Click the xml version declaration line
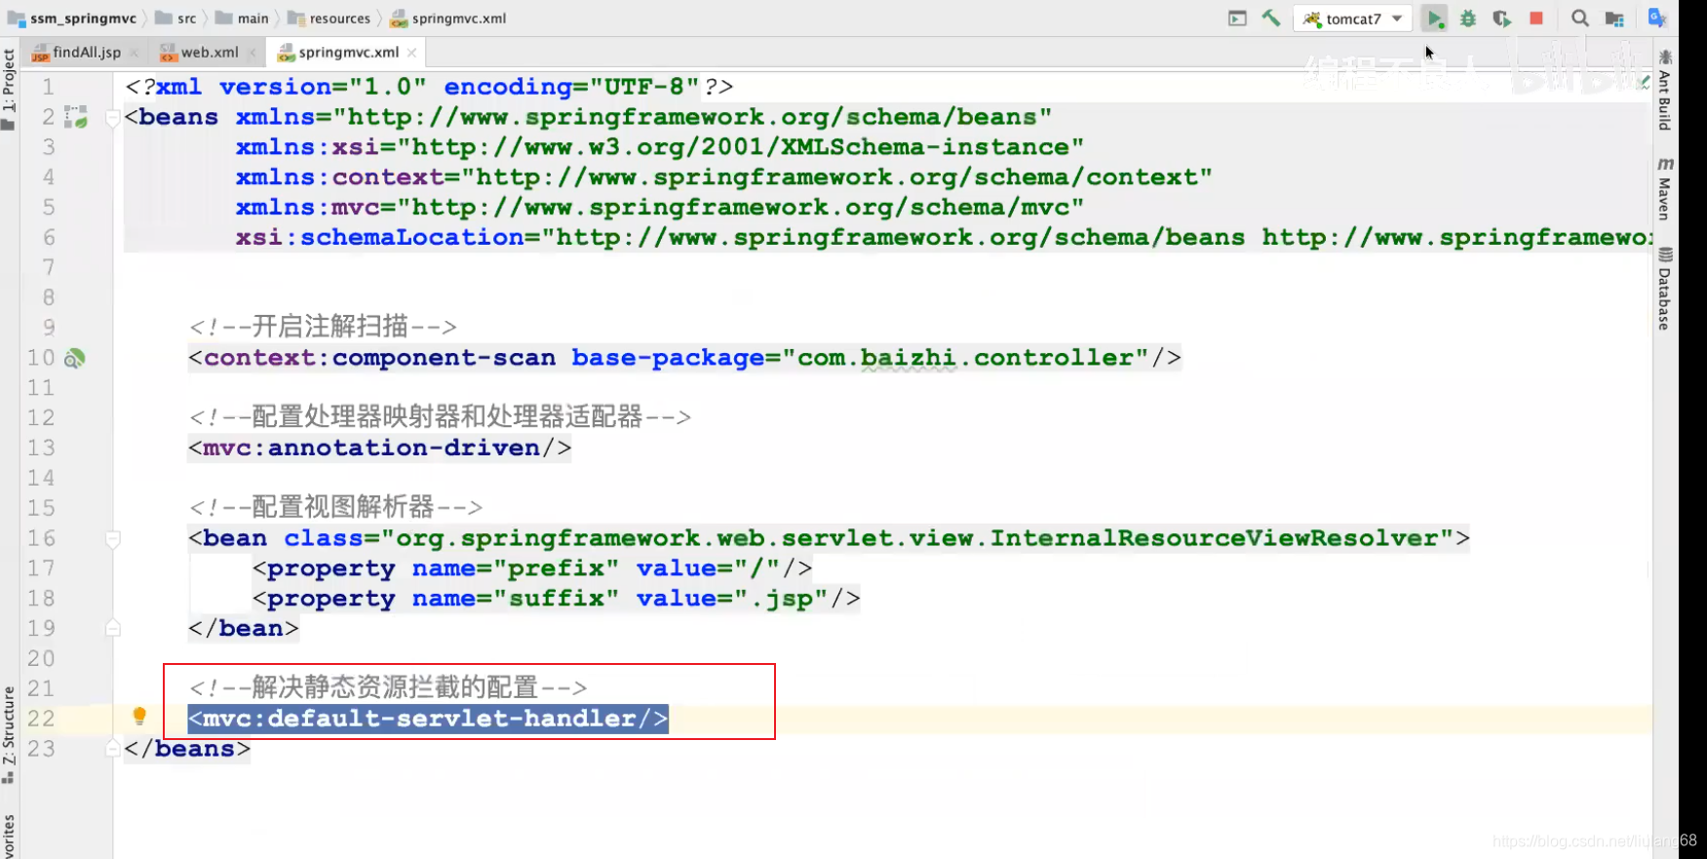 [x=429, y=87]
